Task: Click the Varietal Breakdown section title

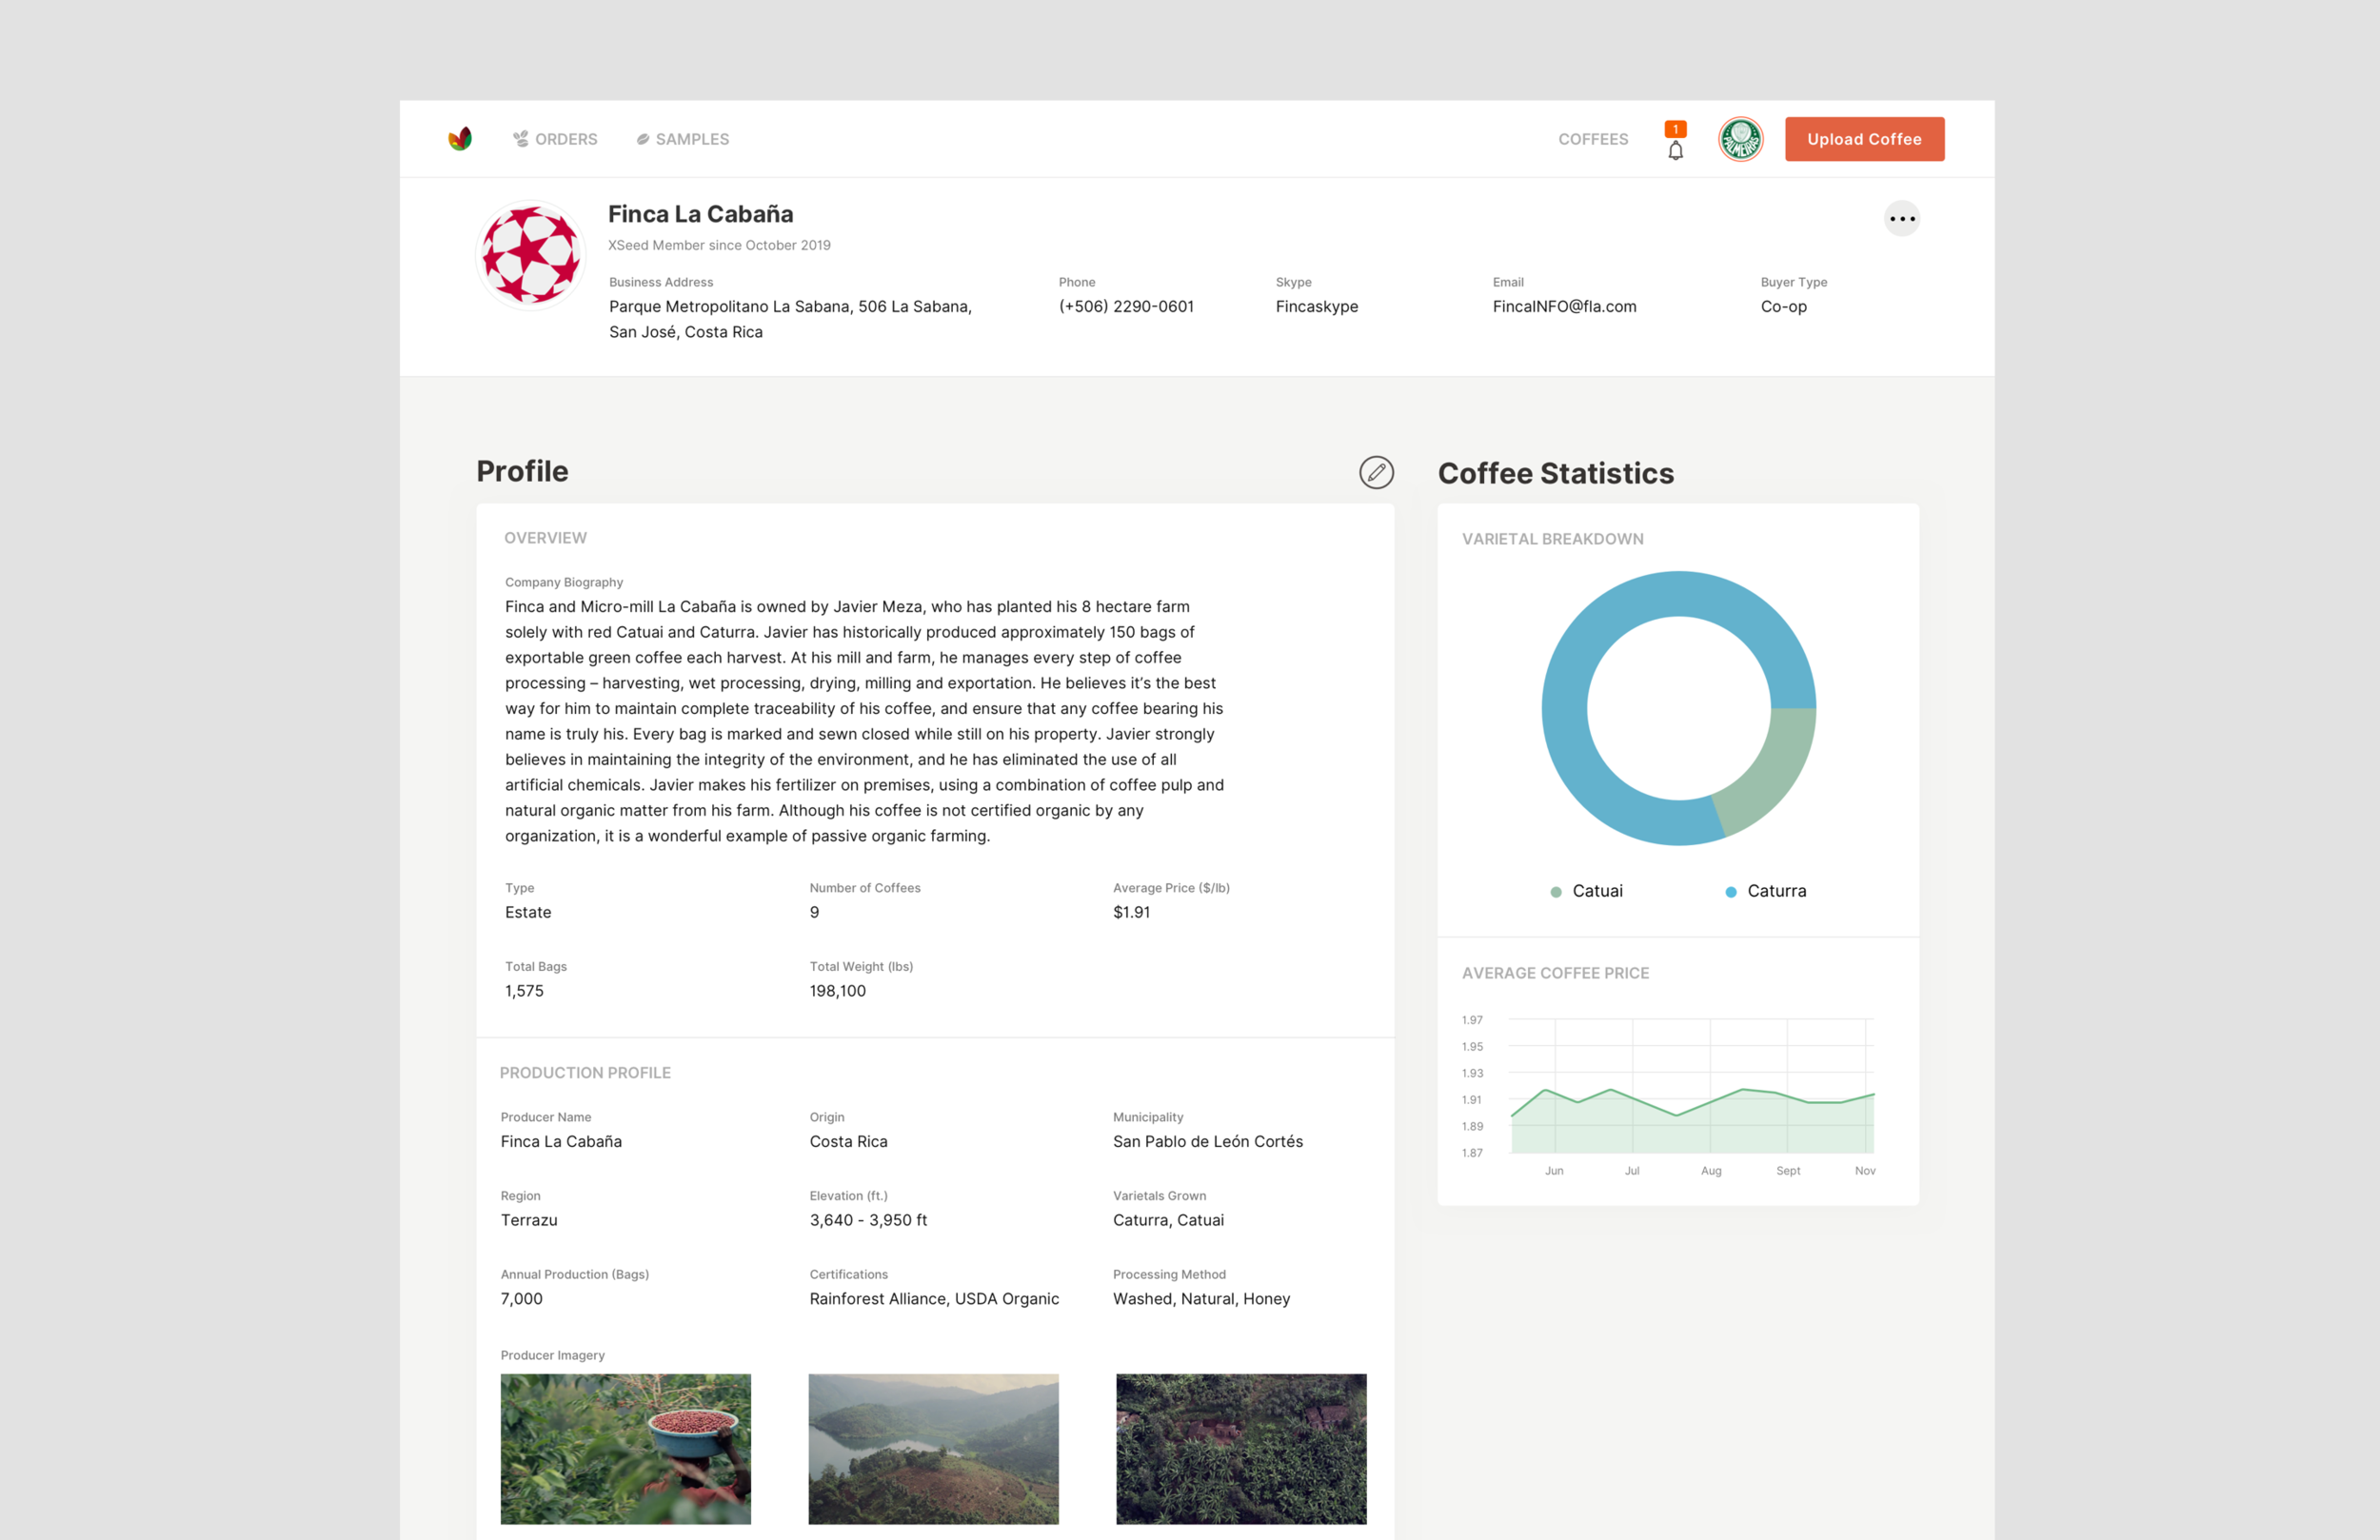Action: pyautogui.click(x=1552, y=539)
